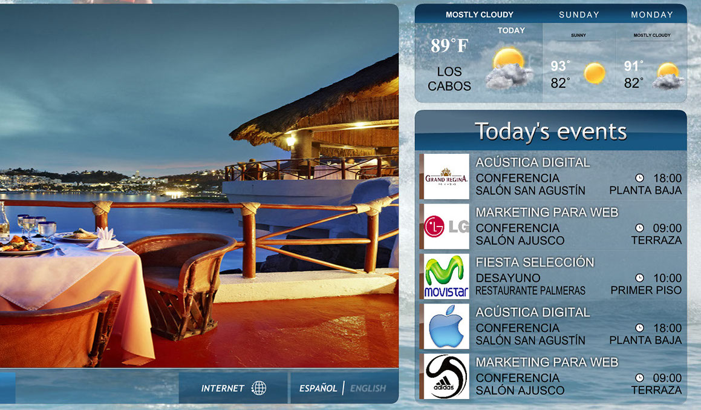Screen dimensions: 701x410
Task: Select the Español language option
Action: pos(318,388)
